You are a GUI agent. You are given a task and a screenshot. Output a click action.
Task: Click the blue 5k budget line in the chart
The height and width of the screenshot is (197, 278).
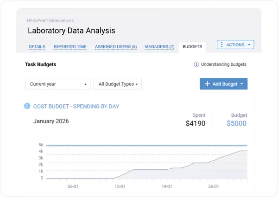146,146
